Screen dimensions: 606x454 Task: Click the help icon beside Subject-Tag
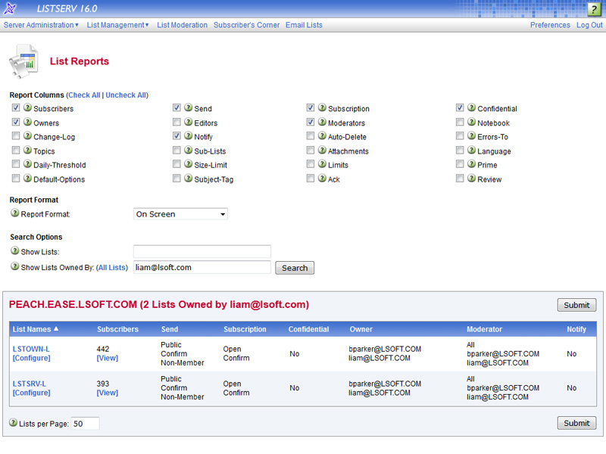[188, 179]
